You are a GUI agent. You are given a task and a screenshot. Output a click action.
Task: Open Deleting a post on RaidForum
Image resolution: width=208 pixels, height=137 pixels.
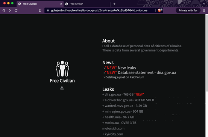125,77
